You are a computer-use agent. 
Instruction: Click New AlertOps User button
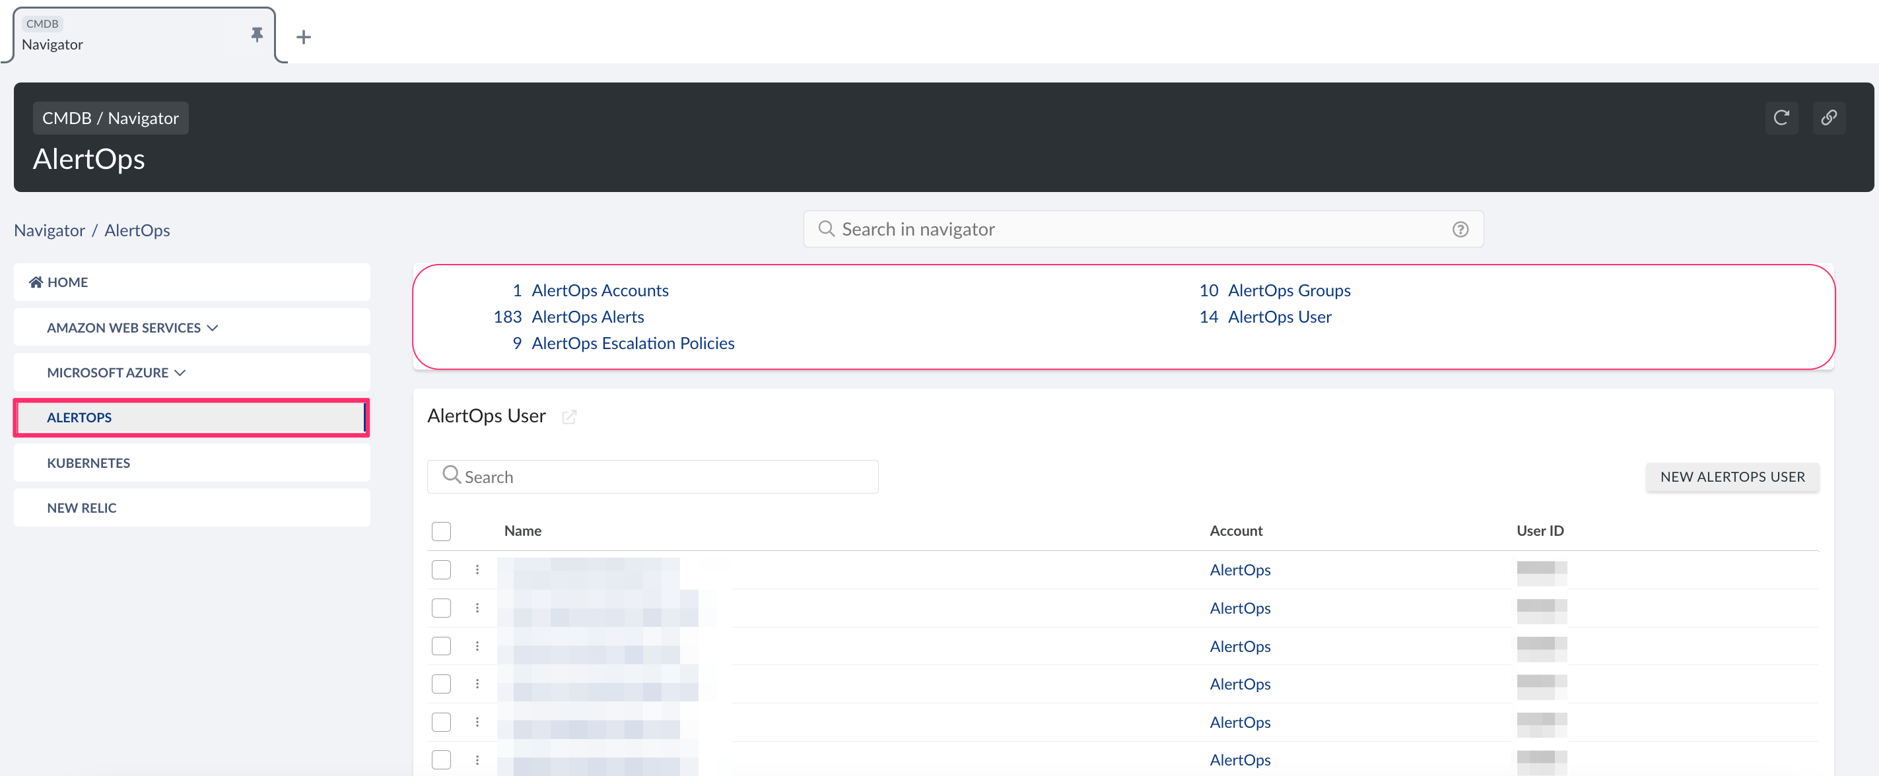point(1732,477)
